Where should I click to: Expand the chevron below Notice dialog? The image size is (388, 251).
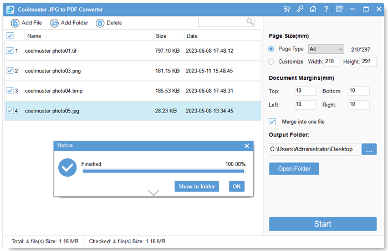[x=154, y=193]
